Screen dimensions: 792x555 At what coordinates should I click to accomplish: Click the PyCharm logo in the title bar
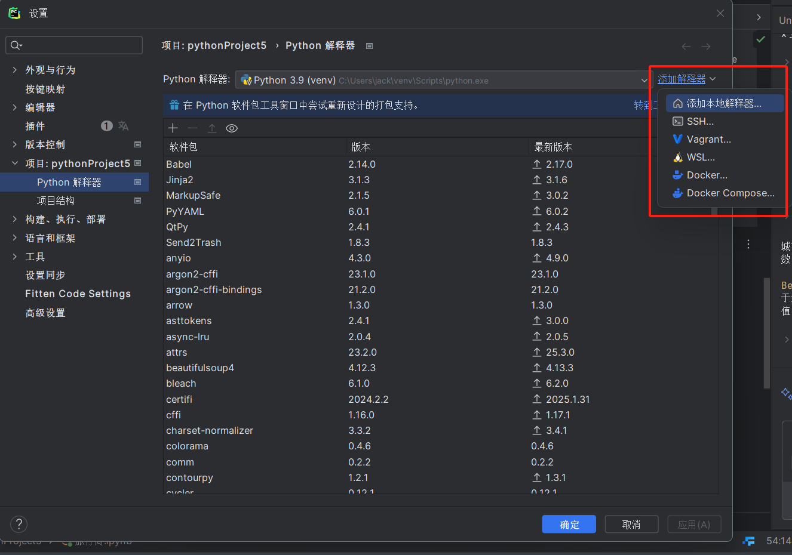14,13
